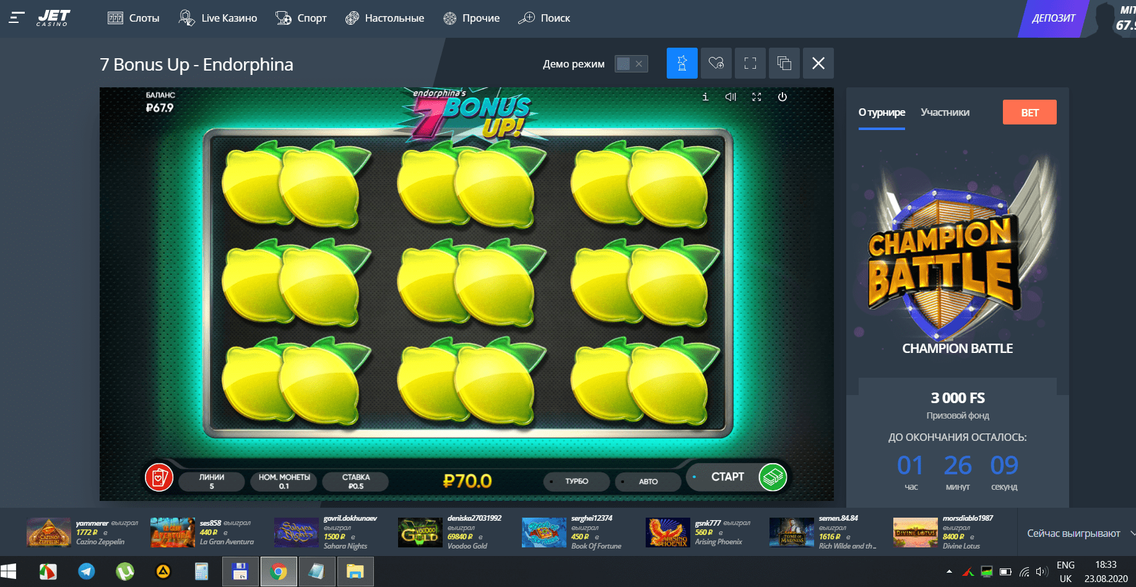The width and height of the screenshot is (1136, 587).
Task: Open Voodoo Gold winner thumbnail
Action: click(x=420, y=533)
